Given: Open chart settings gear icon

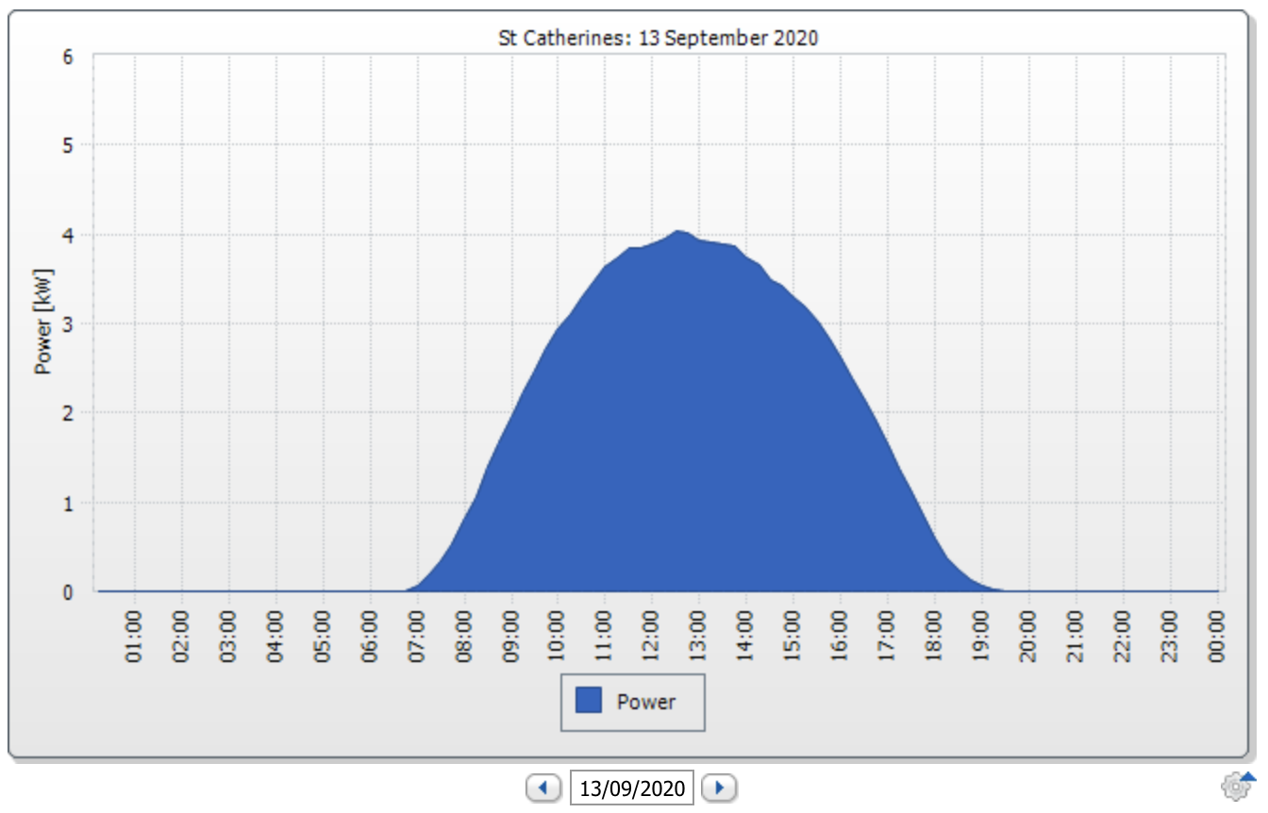Looking at the screenshot, I should coord(1238,785).
